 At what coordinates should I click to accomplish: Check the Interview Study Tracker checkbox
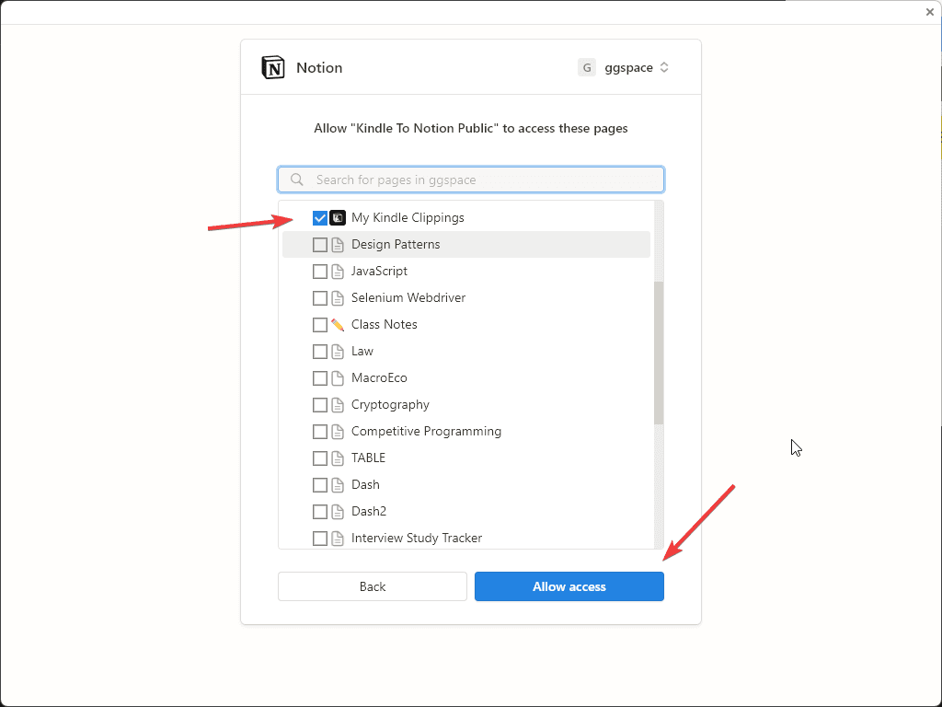[319, 538]
